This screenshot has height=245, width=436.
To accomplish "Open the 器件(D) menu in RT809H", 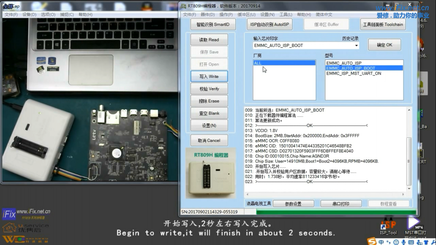I will pos(208,14).
